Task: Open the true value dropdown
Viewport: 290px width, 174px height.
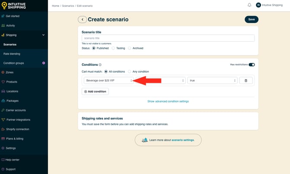Action: (x=213, y=81)
